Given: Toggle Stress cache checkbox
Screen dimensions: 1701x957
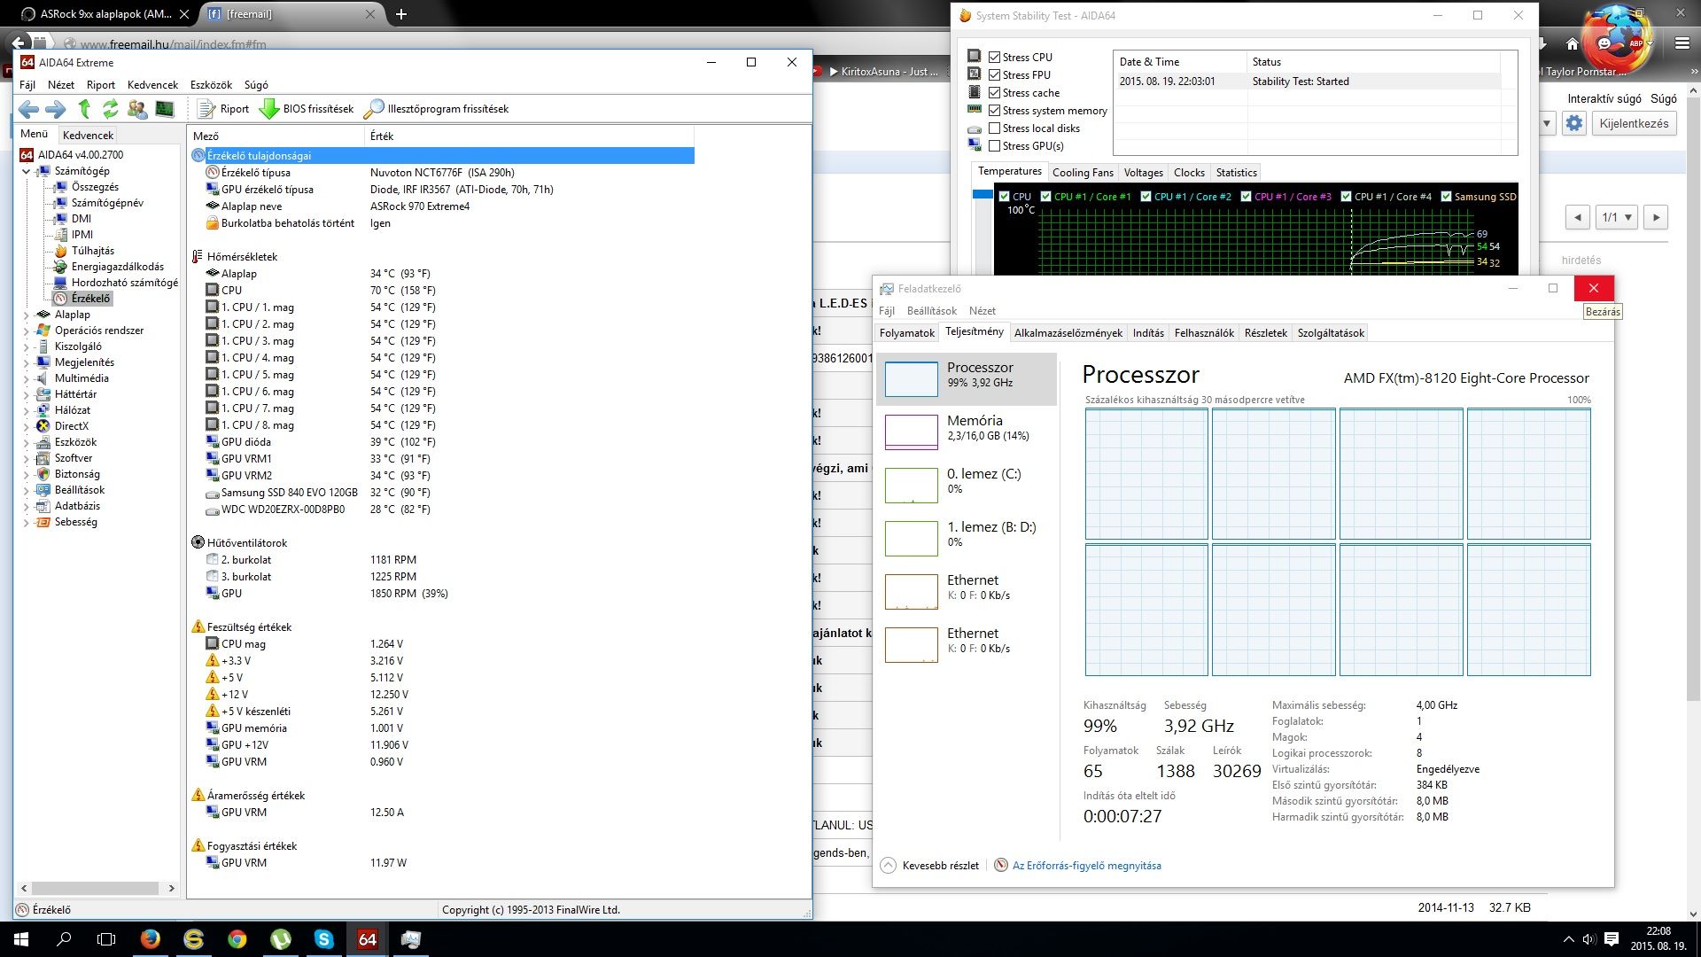Looking at the screenshot, I should click(x=994, y=92).
